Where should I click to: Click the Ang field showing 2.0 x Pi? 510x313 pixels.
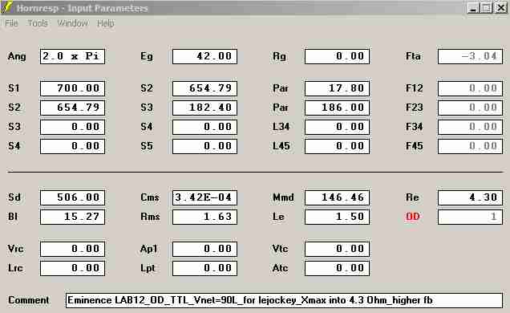(x=72, y=56)
